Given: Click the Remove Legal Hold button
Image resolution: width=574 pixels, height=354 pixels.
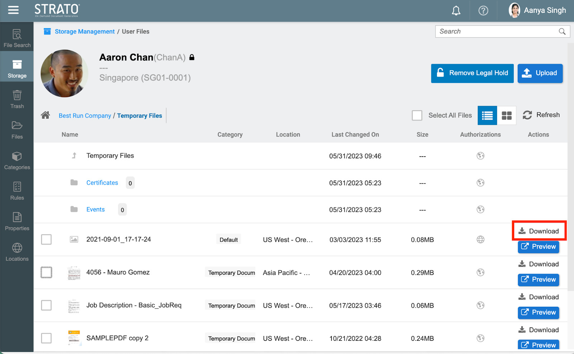Looking at the screenshot, I should pos(472,73).
